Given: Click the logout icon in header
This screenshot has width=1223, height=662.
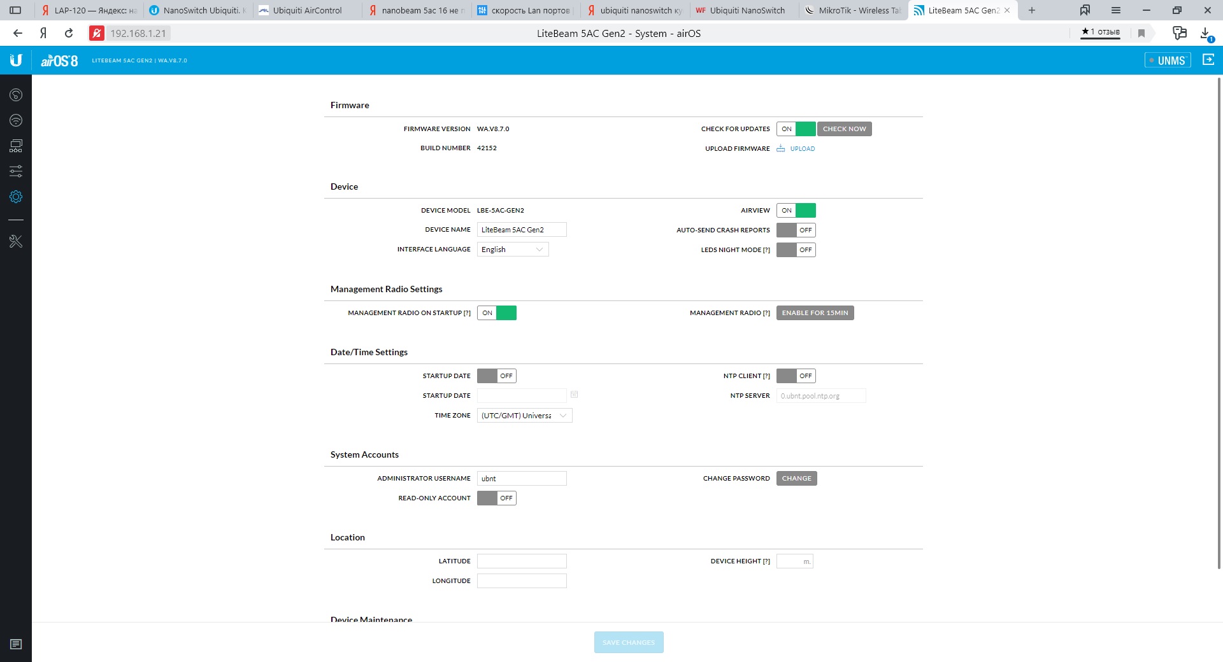Looking at the screenshot, I should [1208, 60].
